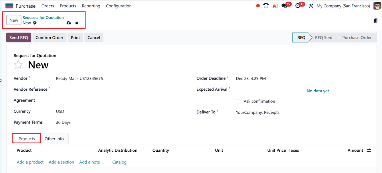Star this Request for Quotation as favorite

tap(18, 65)
